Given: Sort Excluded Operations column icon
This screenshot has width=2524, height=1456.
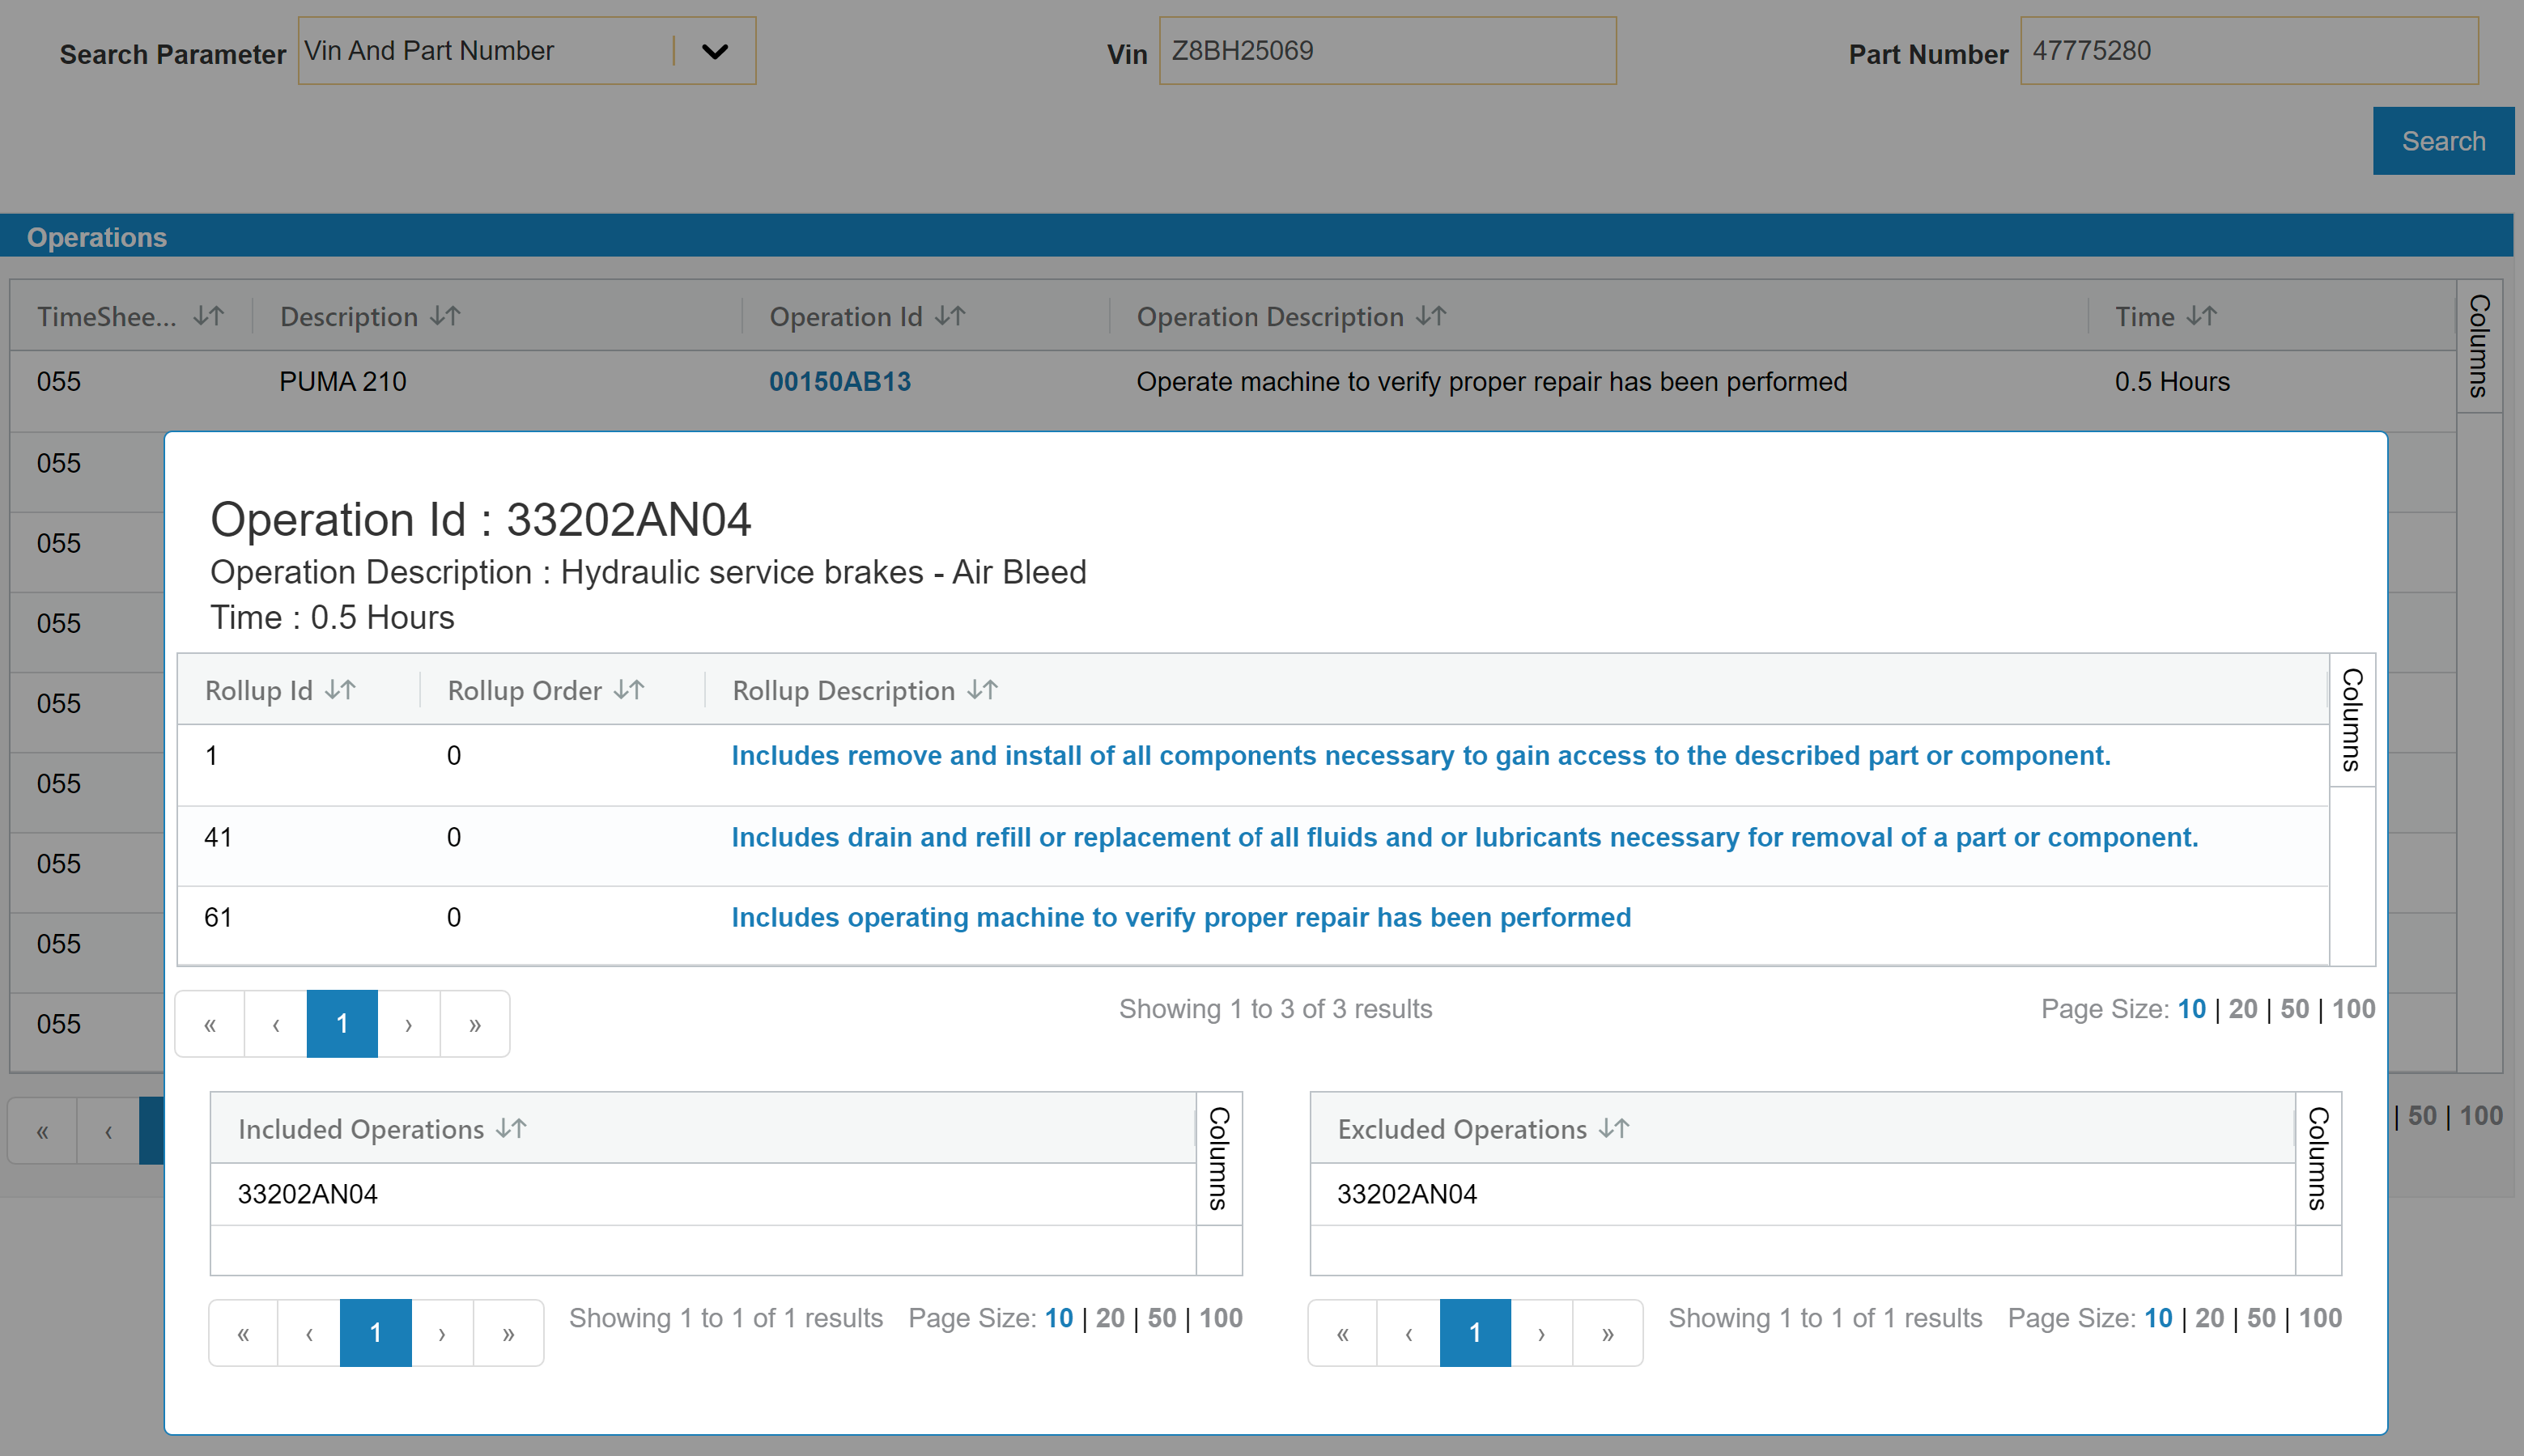Looking at the screenshot, I should 1614,1129.
